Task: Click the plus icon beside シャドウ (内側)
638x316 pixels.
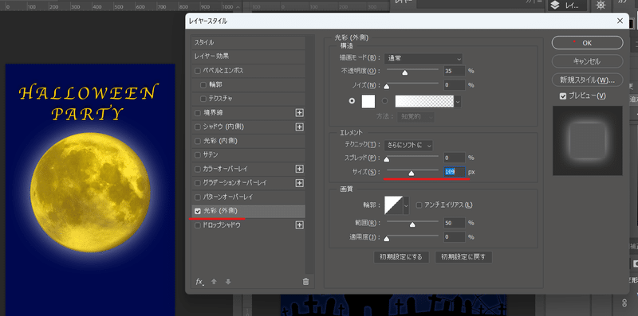Action: coord(300,127)
